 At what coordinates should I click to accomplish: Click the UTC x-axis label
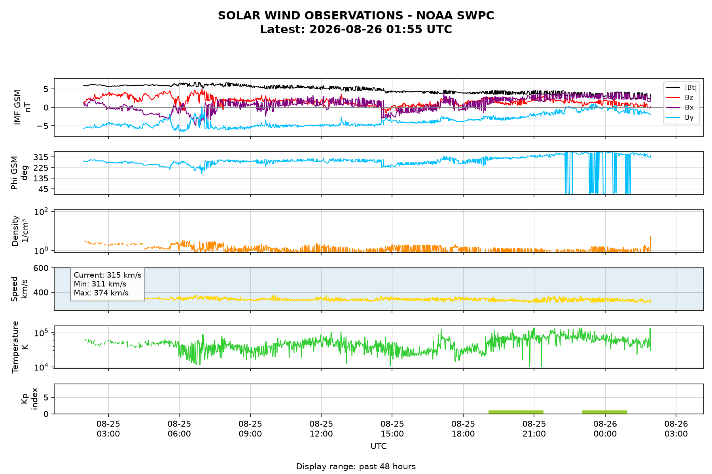[x=379, y=446]
